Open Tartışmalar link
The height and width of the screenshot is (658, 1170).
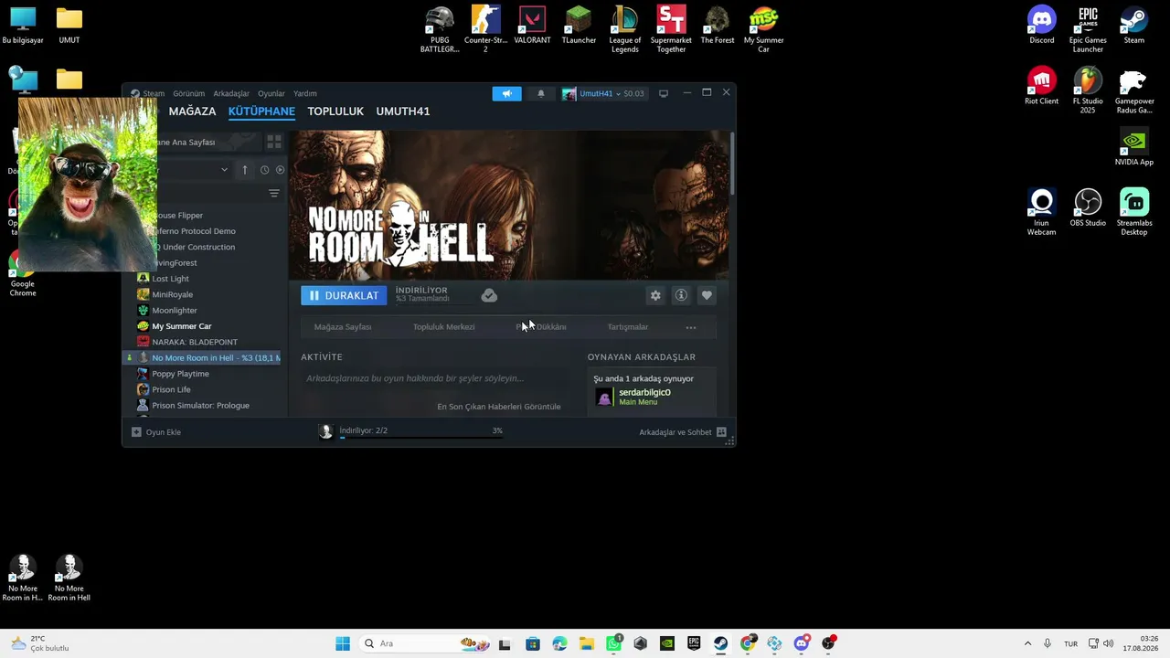[x=628, y=327]
